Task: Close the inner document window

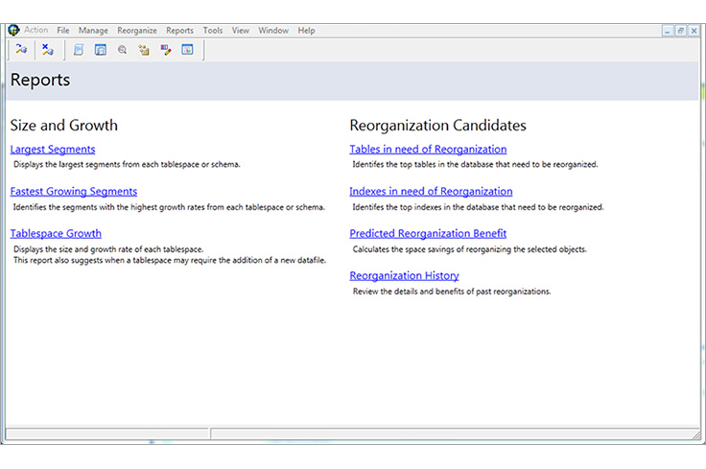Action: click(694, 31)
